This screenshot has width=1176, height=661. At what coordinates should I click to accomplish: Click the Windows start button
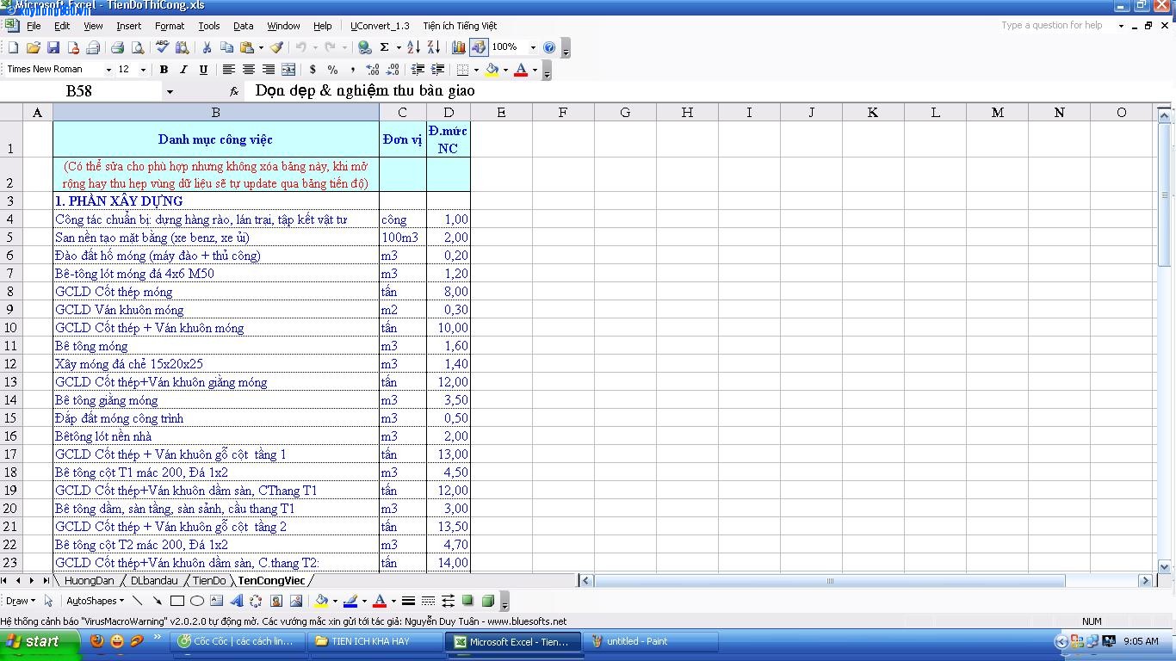[40, 641]
